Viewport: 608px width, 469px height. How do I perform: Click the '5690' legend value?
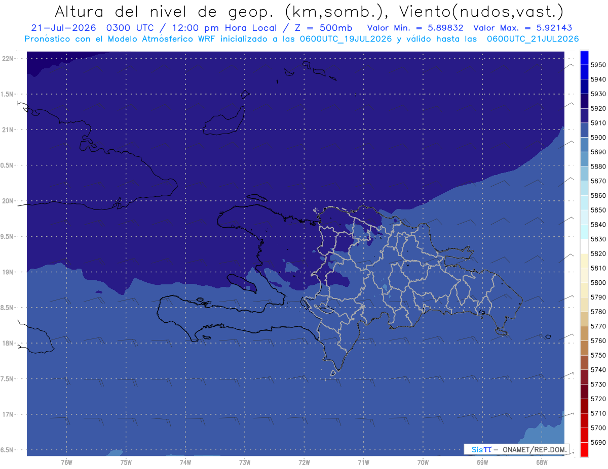point(598,443)
